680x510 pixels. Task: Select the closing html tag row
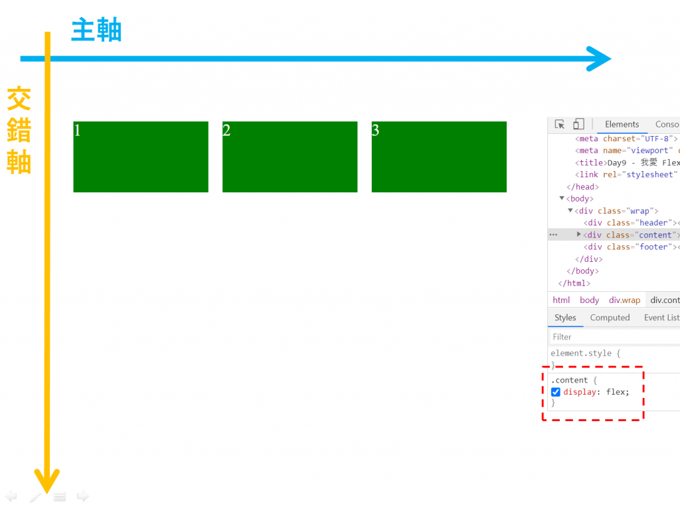click(574, 283)
